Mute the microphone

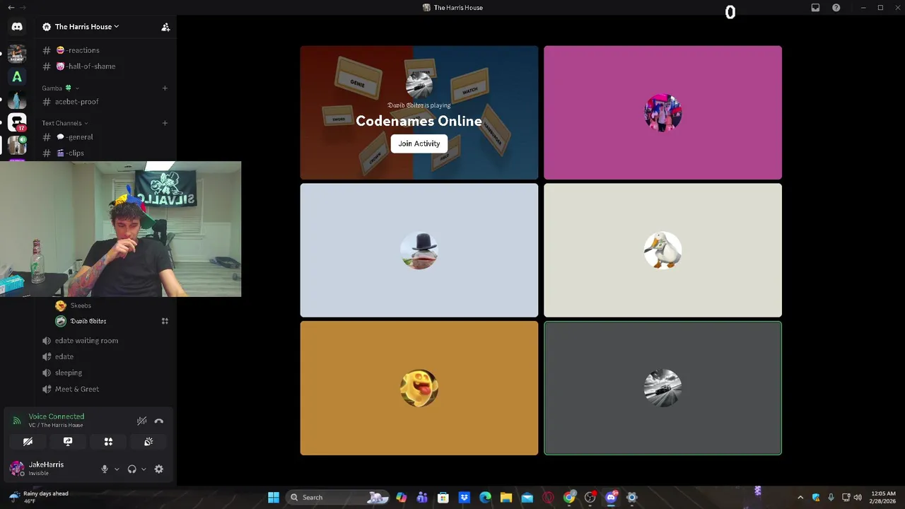(105, 469)
